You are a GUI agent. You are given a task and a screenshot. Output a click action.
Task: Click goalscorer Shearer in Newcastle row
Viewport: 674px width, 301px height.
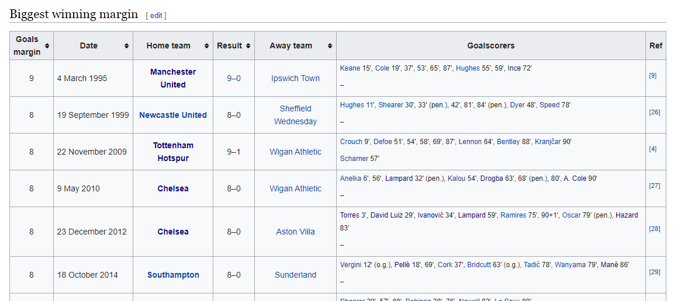(x=390, y=105)
